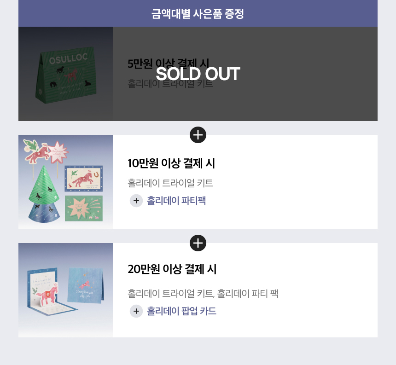This screenshot has height=365, width=396.
Task: Click the black plus circle above the 20만원 tier
Action: 198,243
